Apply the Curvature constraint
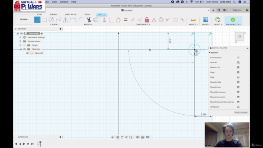The width and height of the screenshot is (263, 148). pyautogui.click(x=182, y=20)
